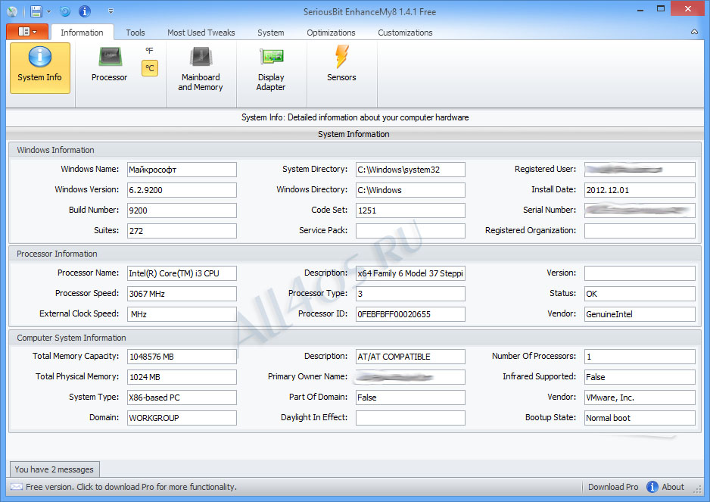Image resolution: width=710 pixels, height=502 pixels.
Task: Click the System Info ribbon button
Action: point(40,68)
